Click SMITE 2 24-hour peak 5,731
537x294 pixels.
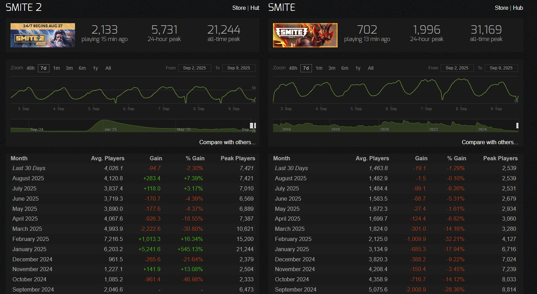pyautogui.click(x=164, y=29)
